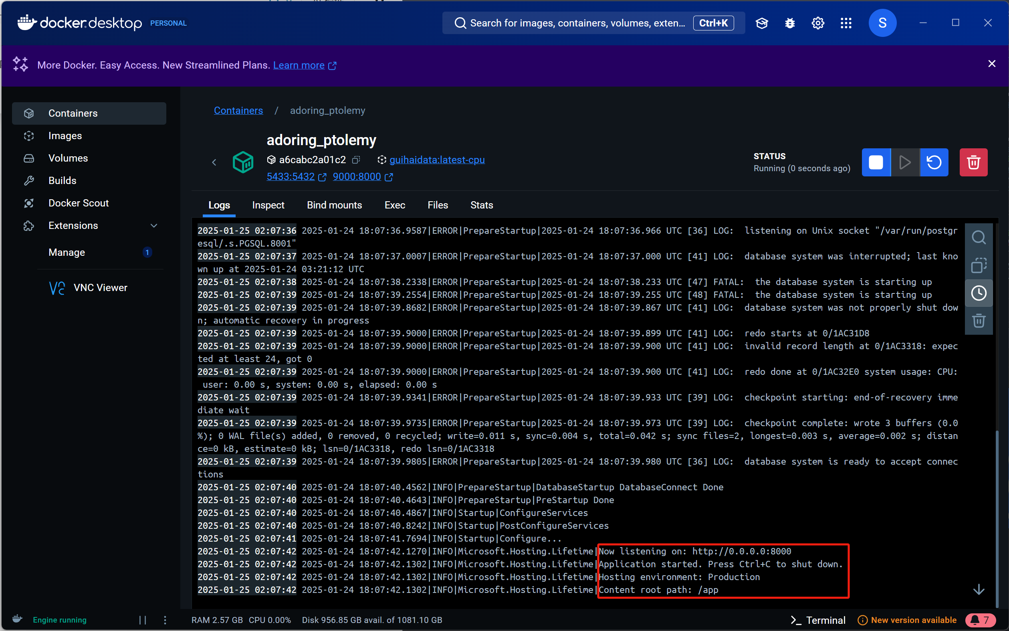Switch to the Inspect tab
Viewport: 1009px width, 631px height.
(268, 205)
